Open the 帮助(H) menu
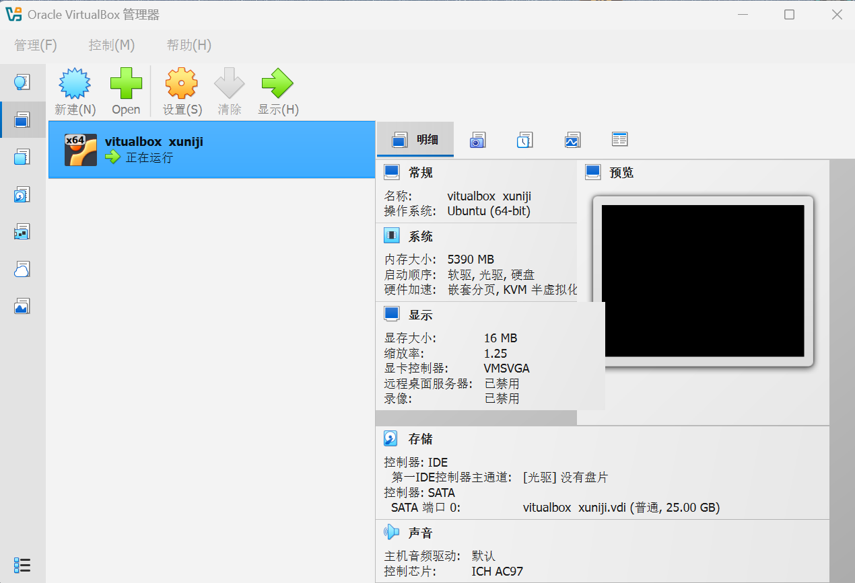Viewport: 855px width, 583px height. point(189,45)
